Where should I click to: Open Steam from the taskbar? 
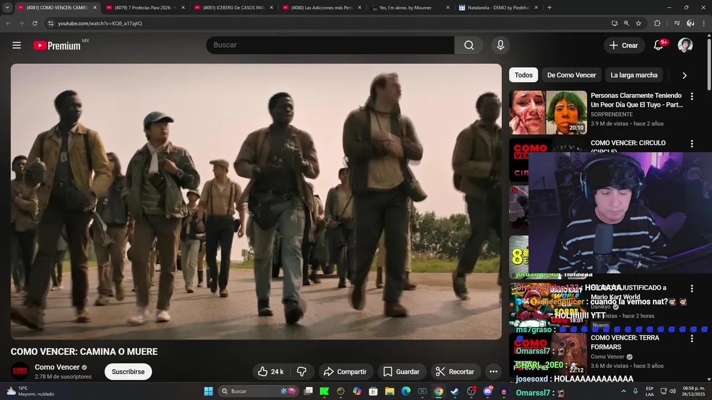[x=454, y=391]
